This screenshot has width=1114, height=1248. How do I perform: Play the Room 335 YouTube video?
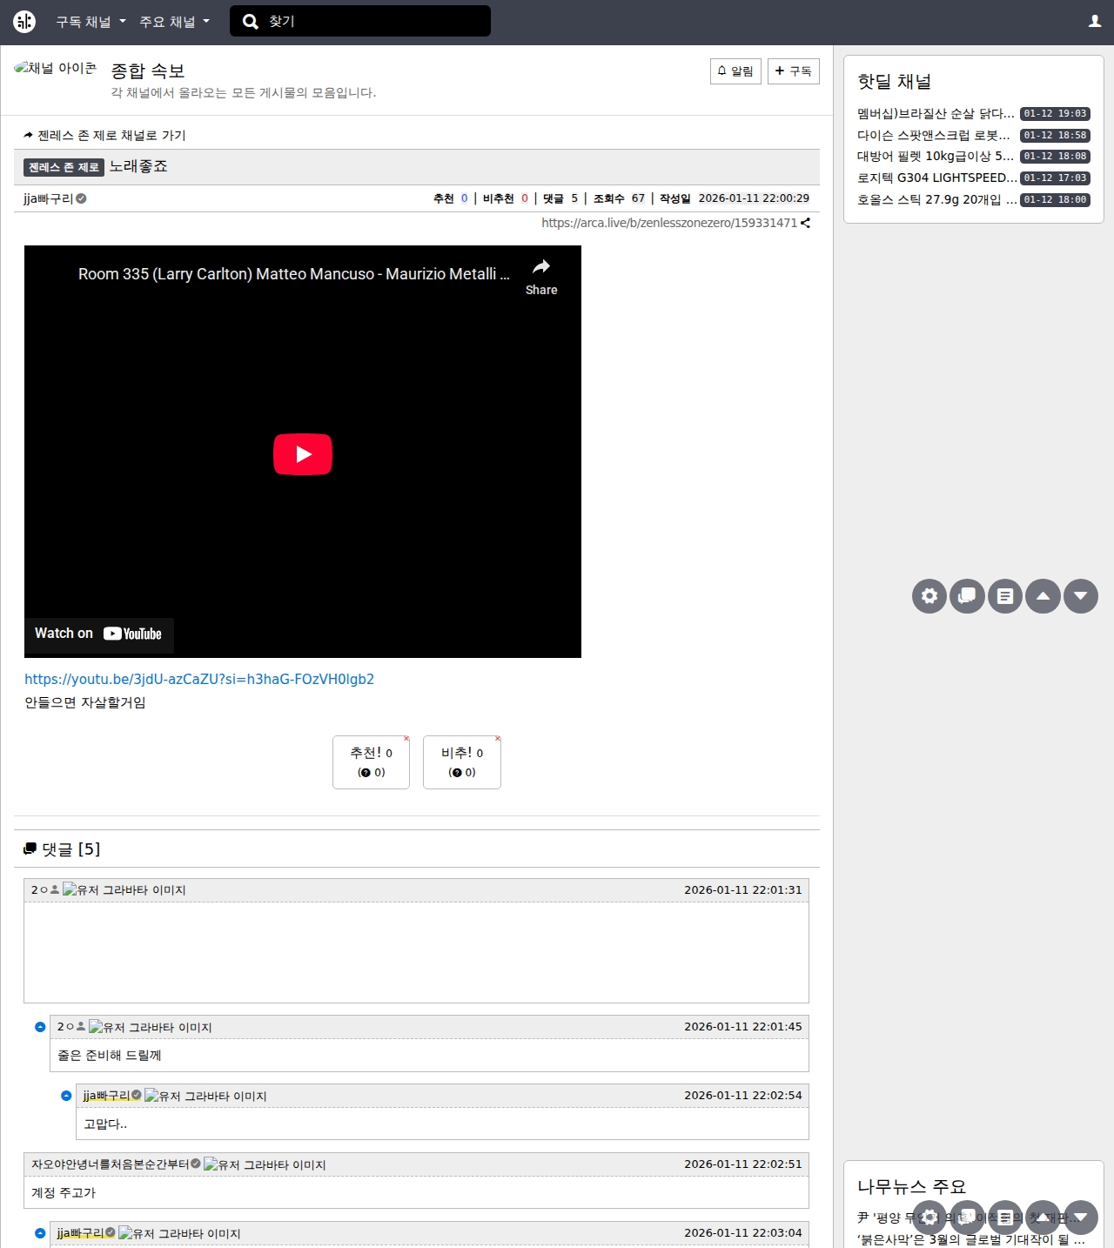(303, 454)
